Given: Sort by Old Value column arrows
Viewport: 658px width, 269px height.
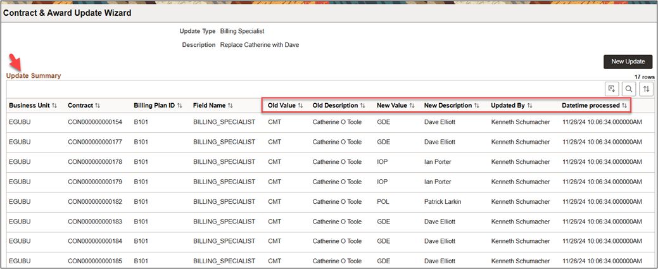Looking at the screenshot, I should 300,106.
